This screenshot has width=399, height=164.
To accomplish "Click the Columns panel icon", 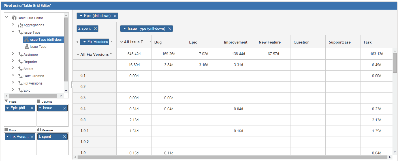I will click(x=38, y=102).
